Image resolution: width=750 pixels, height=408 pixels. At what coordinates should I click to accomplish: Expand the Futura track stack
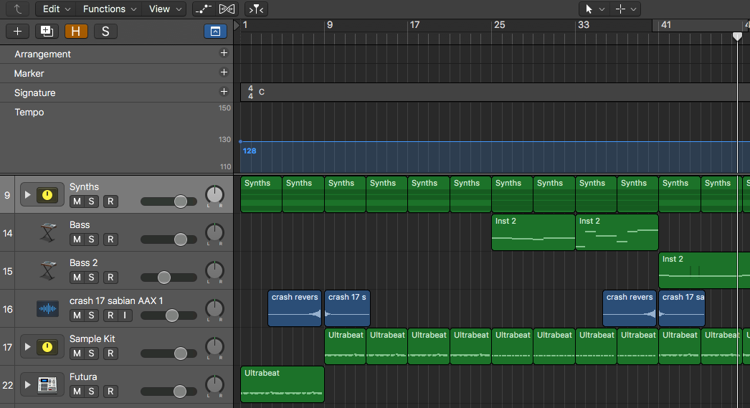[28, 384]
